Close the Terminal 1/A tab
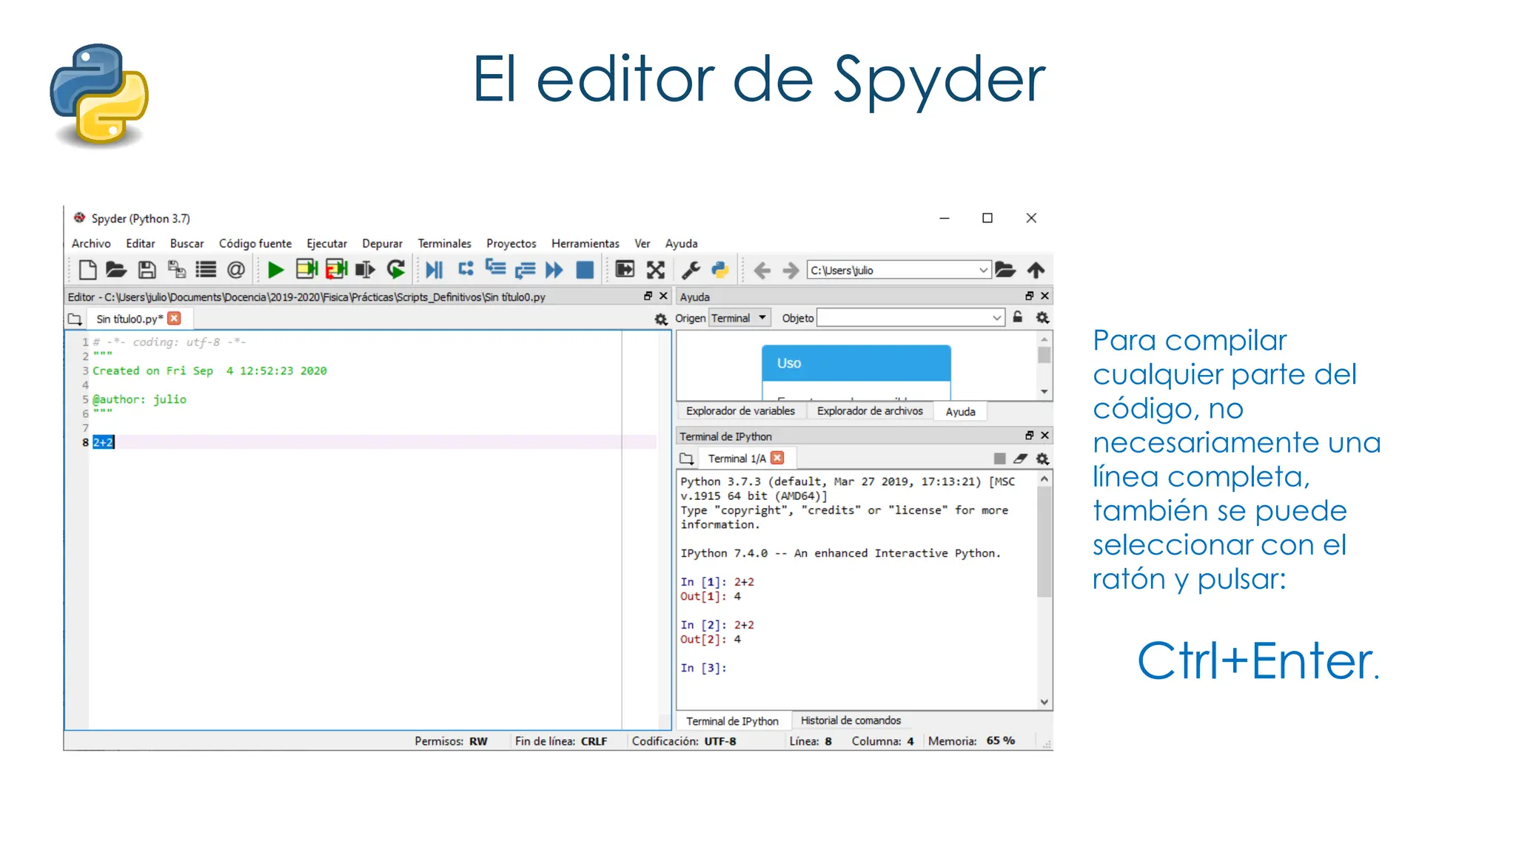Viewport: 1516px width, 852px height. 777,458
